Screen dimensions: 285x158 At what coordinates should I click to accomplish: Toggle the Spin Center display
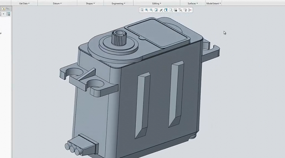point(190,10)
